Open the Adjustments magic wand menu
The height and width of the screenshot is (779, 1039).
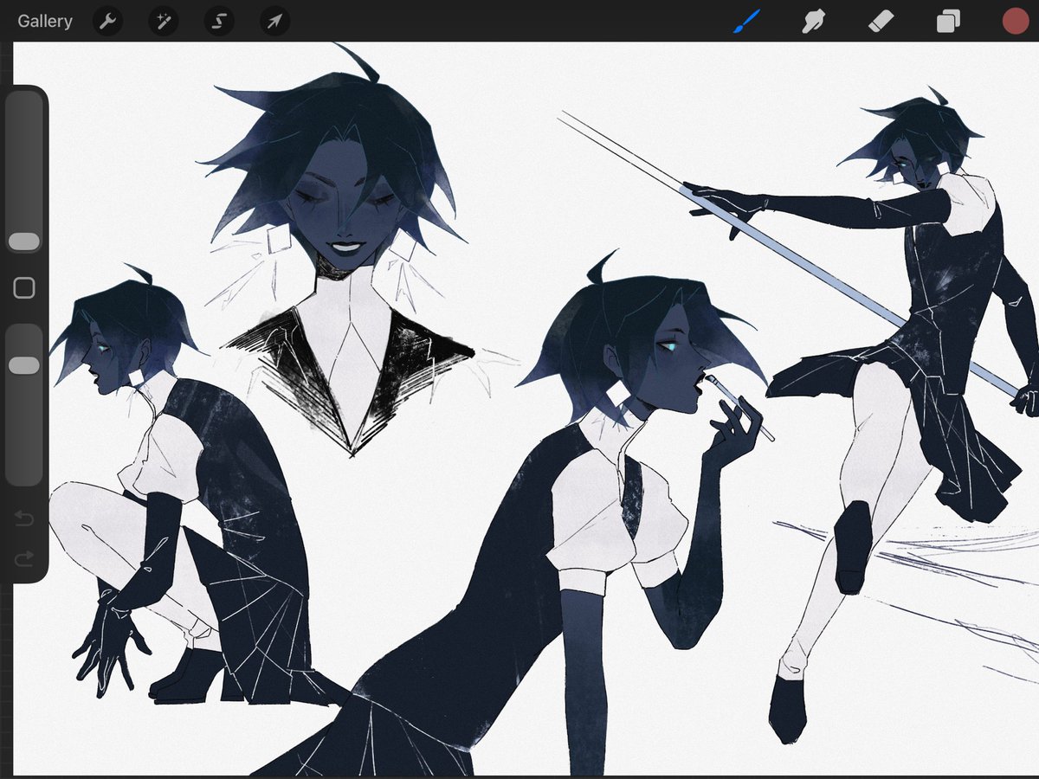(163, 21)
